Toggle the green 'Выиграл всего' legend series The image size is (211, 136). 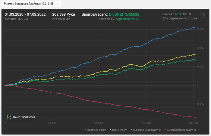96,130
